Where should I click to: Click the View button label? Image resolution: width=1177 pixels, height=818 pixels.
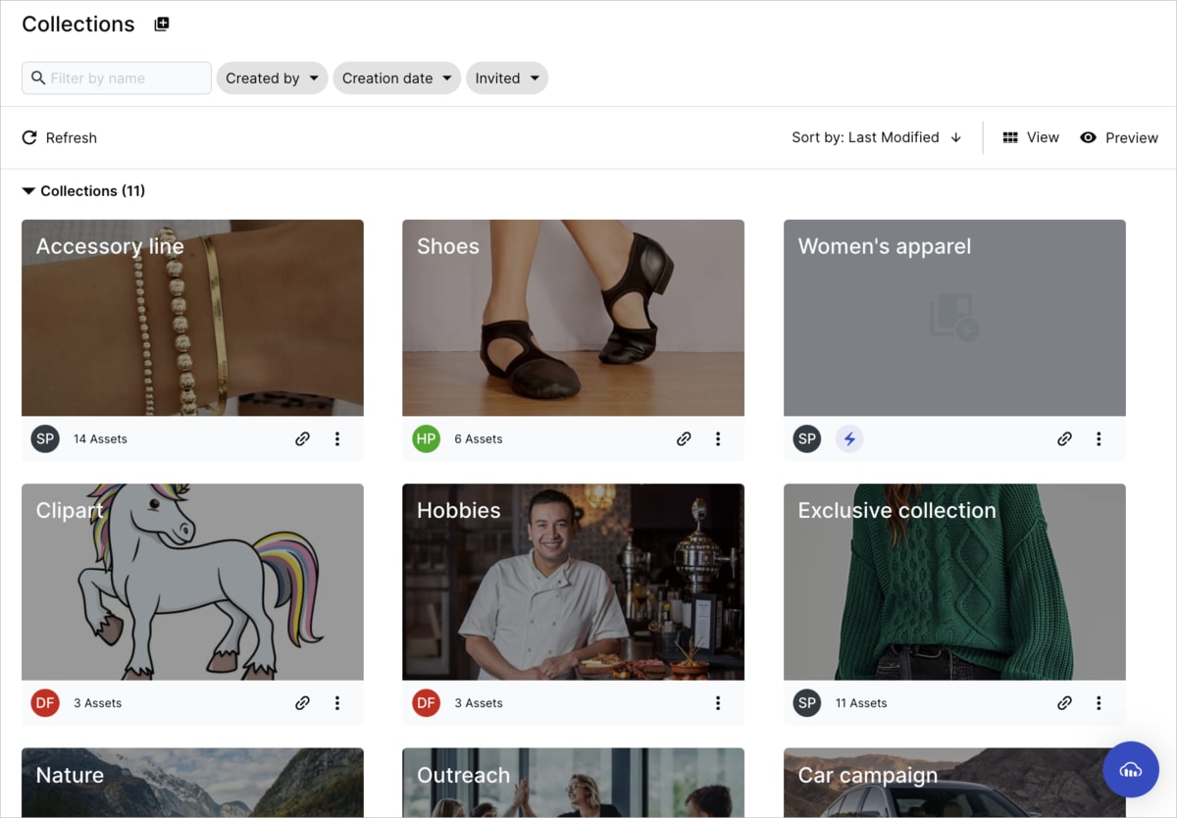click(1043, 137)
